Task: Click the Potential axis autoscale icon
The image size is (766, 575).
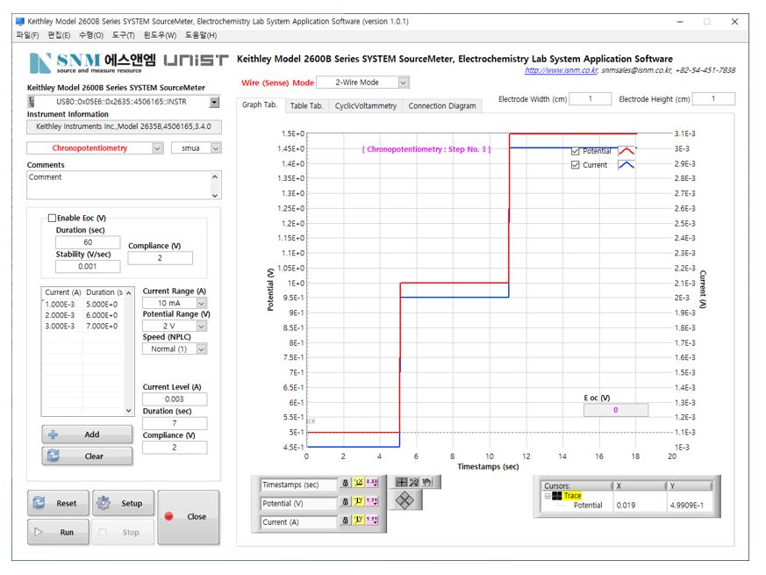Action: click(x=358, y=503)
